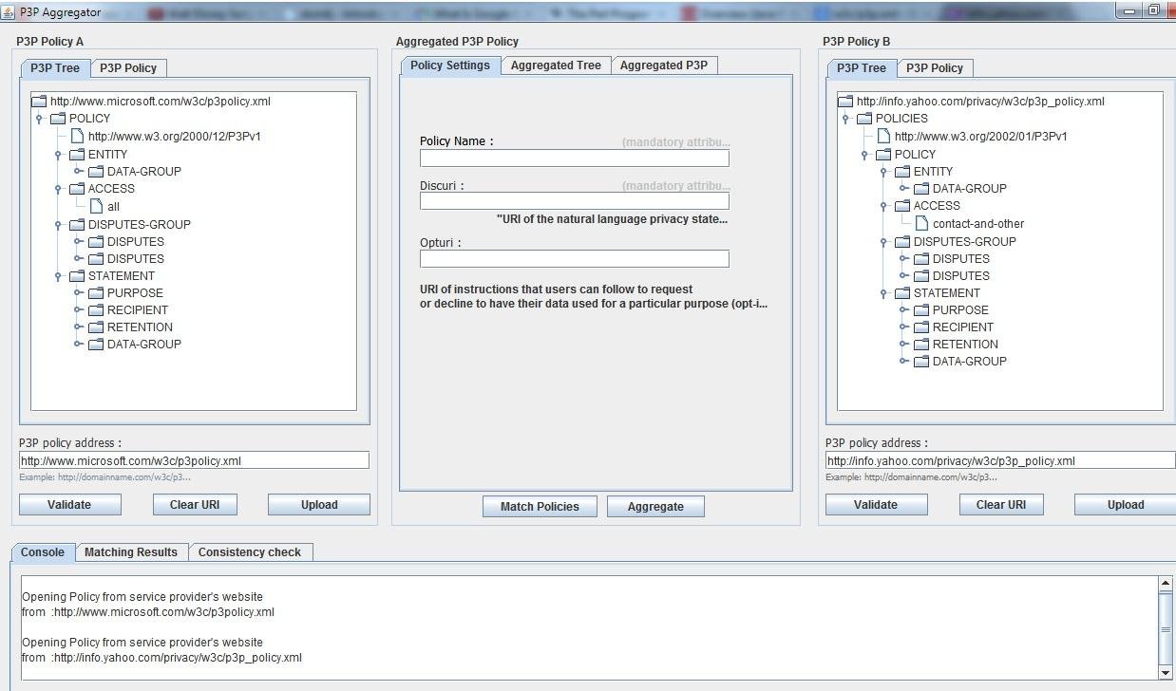
Task: Click Clear URI button for Policy A
Action: coord(195,505)
